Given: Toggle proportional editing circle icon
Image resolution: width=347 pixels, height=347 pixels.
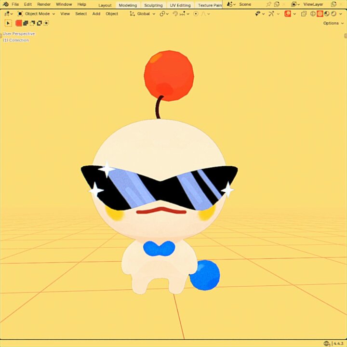Looking at the screenshot, I should [x=196, y=13].
